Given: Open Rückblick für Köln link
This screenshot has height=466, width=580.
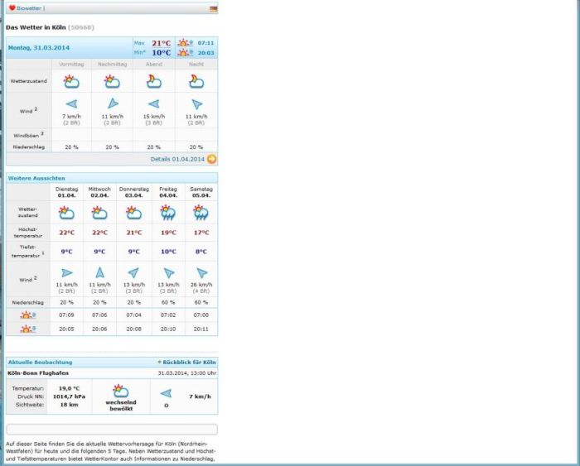Looking at the screenshot, I should coord(189,363).
